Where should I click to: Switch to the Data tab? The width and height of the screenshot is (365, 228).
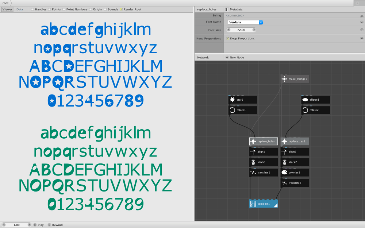coord(20,9)
